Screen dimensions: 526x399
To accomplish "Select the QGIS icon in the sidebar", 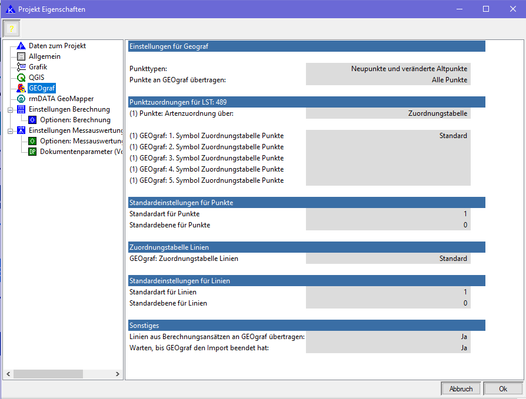I will [21, 78].
